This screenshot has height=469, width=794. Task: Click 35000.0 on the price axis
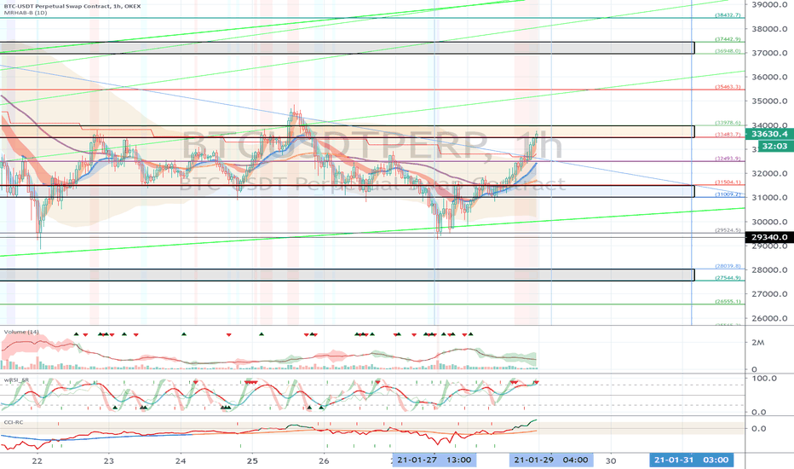pyautogui.click(x=769, y=101)
